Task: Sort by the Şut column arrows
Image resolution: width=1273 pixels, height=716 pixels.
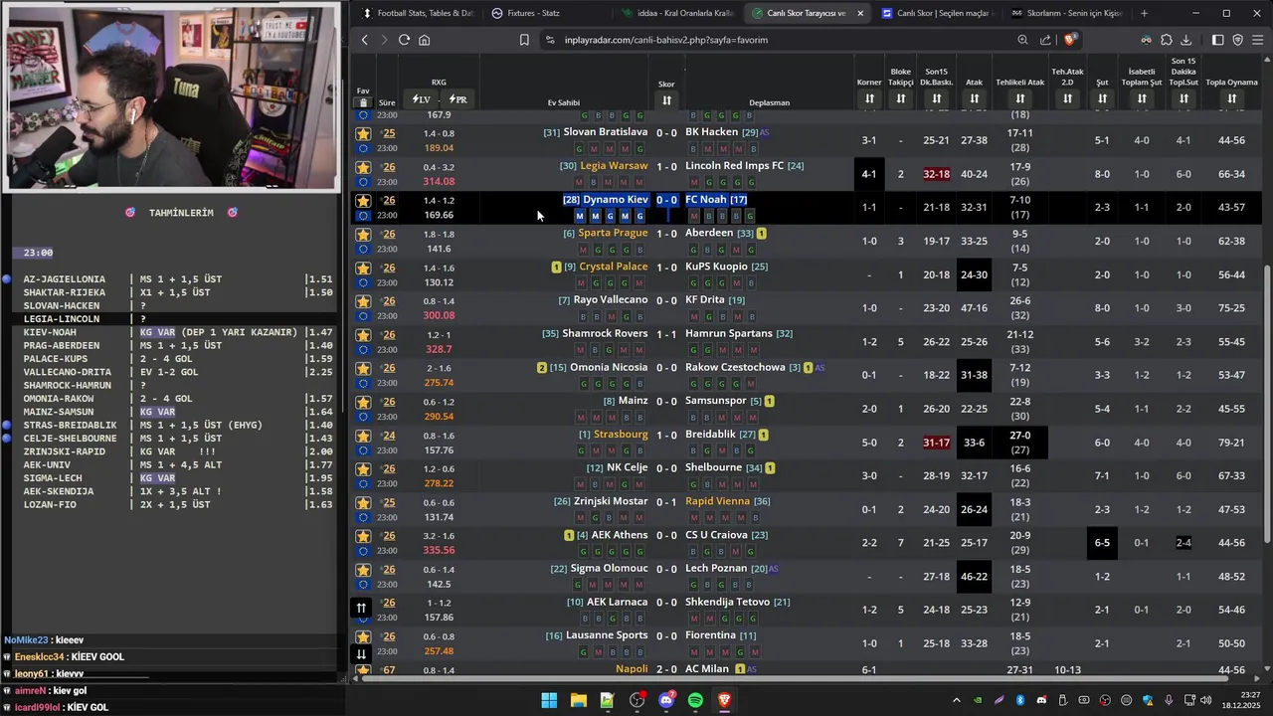Action: [1102, 98]
